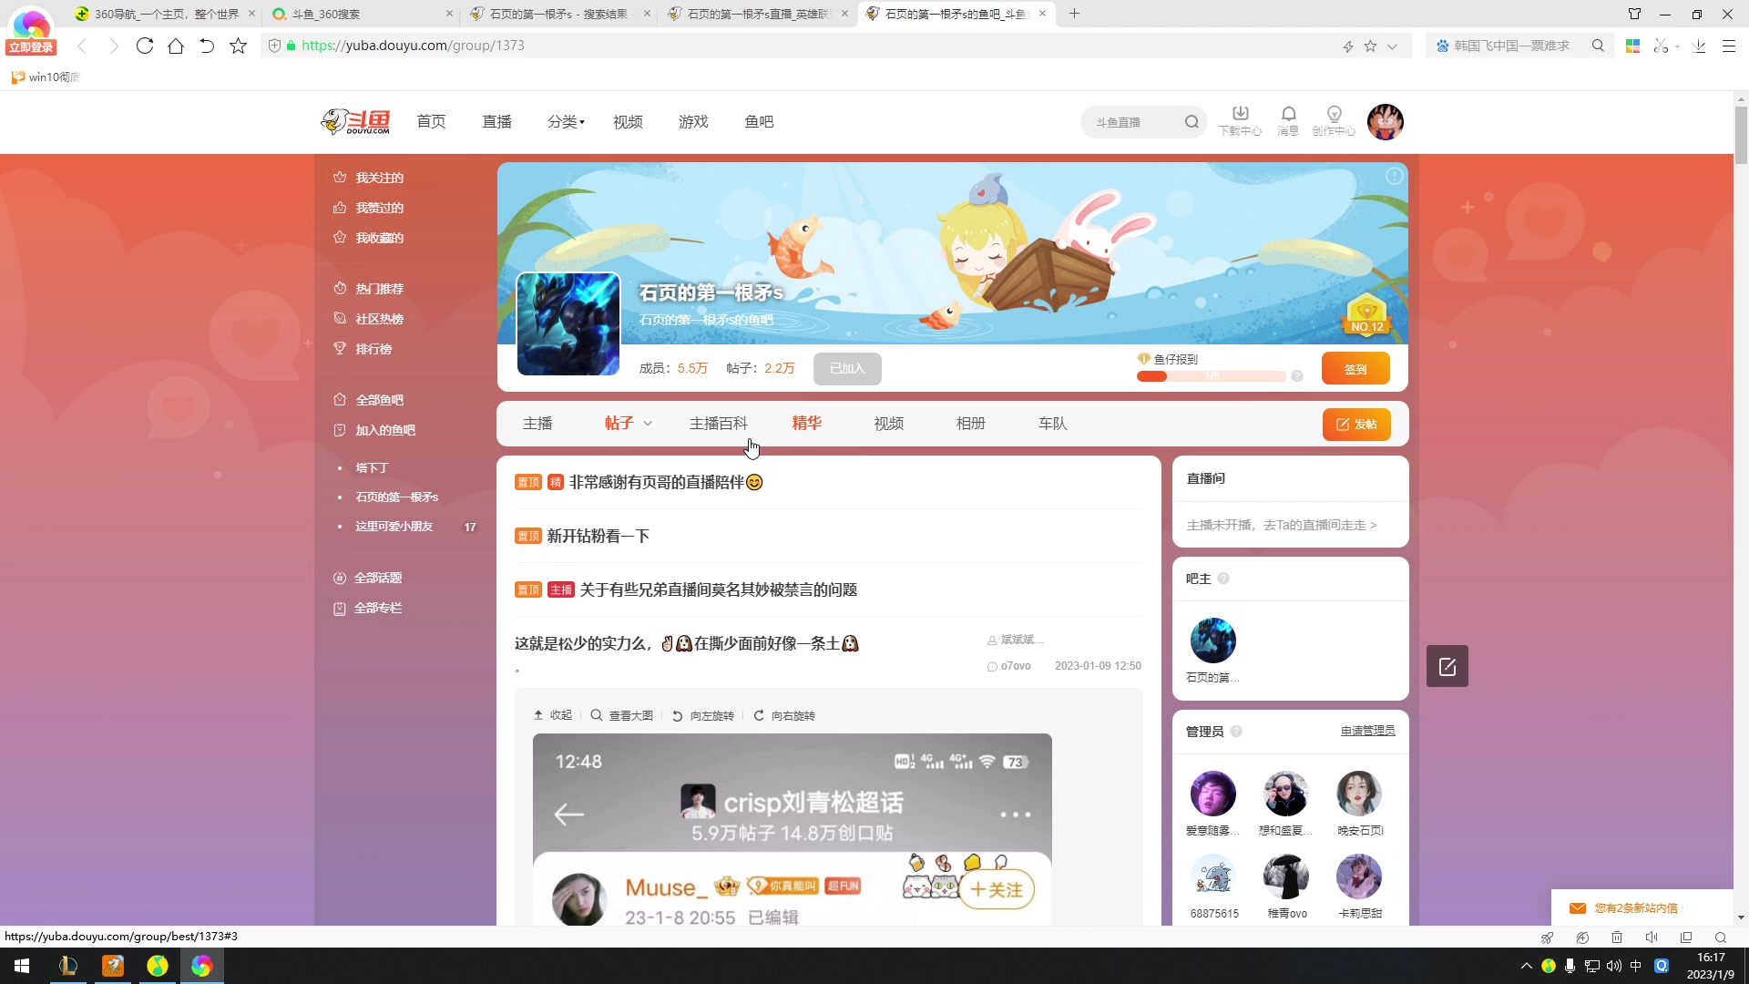The height and width of the screenshot is (984, 1749).
Task: Open the Windows Start menu
Action: pos(22,966)
